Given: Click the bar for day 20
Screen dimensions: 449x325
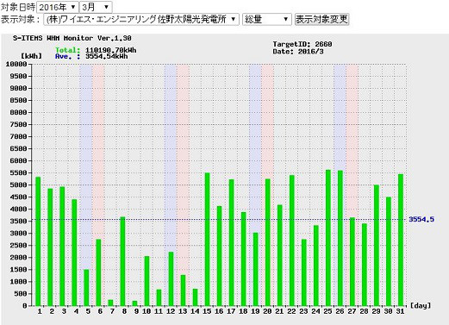Looking at the screenshot, I should pos(267,242).
